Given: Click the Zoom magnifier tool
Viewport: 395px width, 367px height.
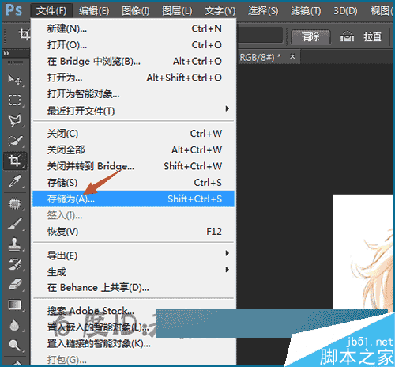Looking at the screenshot, I should click(15, 345).
